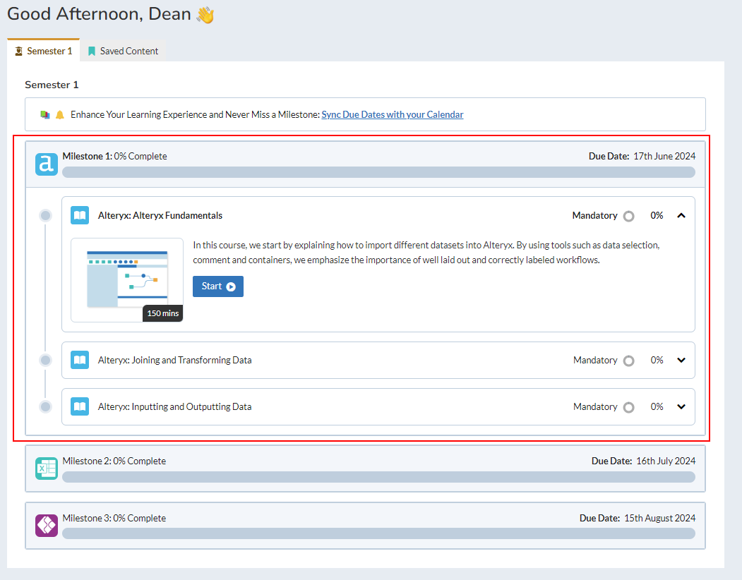This screenshot has width=742, height=580.
Task: Expand the Joining and Transforming Data course
Action: (x=681, y=360)
